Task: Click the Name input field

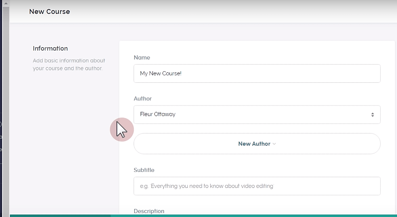Action: [257, 73]
